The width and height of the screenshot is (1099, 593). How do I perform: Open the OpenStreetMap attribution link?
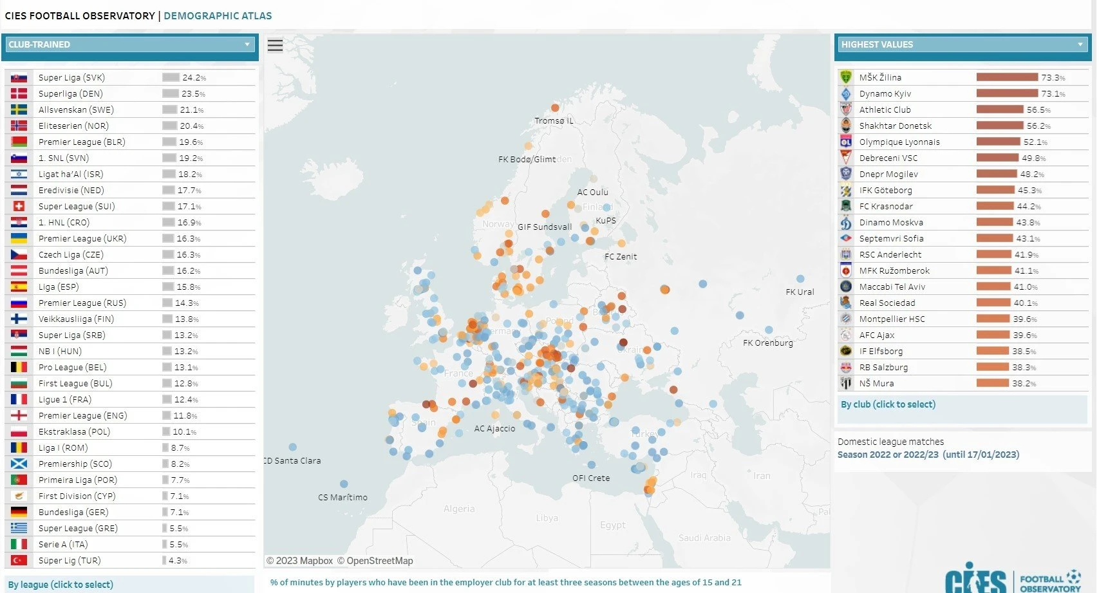pyautogui.click(x=376, y=560)
